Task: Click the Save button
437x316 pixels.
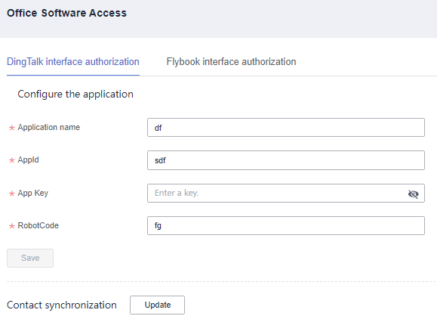Action: [30, 258]
